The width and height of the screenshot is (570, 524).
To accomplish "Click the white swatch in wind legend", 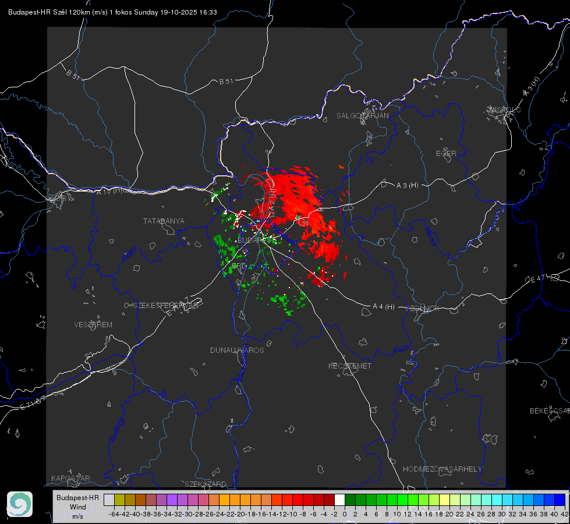I will click(x=339, y=500).
